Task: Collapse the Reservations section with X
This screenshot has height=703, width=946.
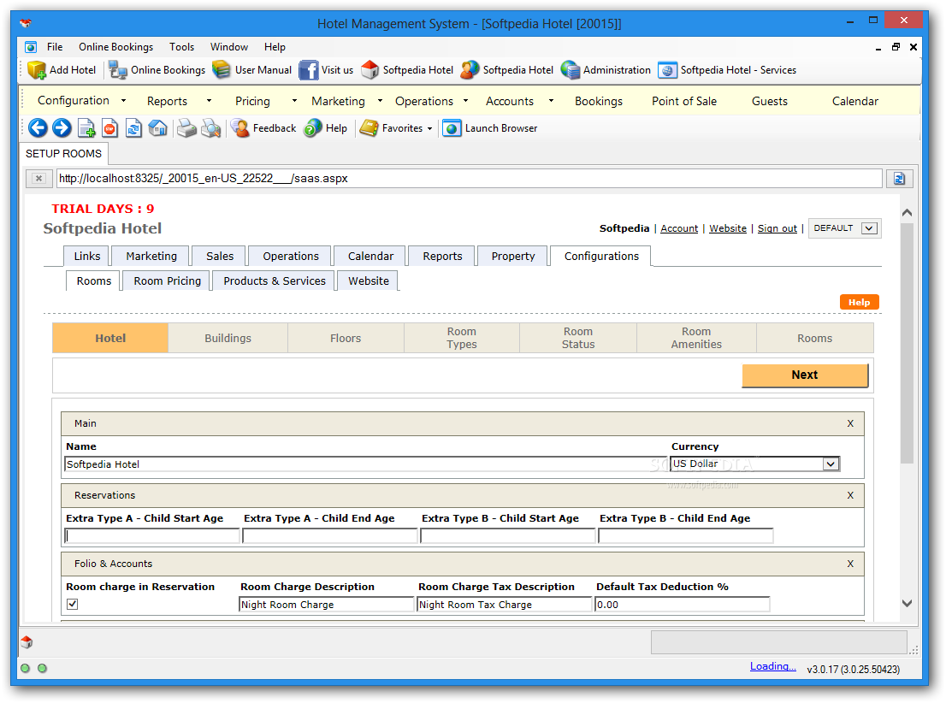Action: click(x=850, y=495)
